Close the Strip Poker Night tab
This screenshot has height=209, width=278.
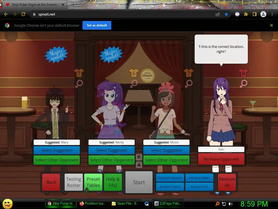pyautogui.click(x=63, y=5)
